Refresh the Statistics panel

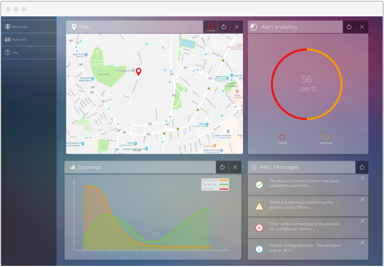pos(222,167)
